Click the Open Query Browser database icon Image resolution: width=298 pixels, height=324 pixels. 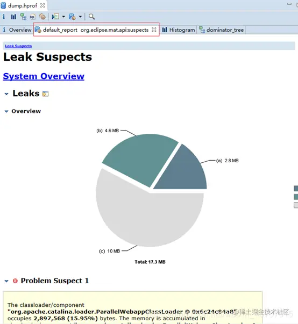72,17
